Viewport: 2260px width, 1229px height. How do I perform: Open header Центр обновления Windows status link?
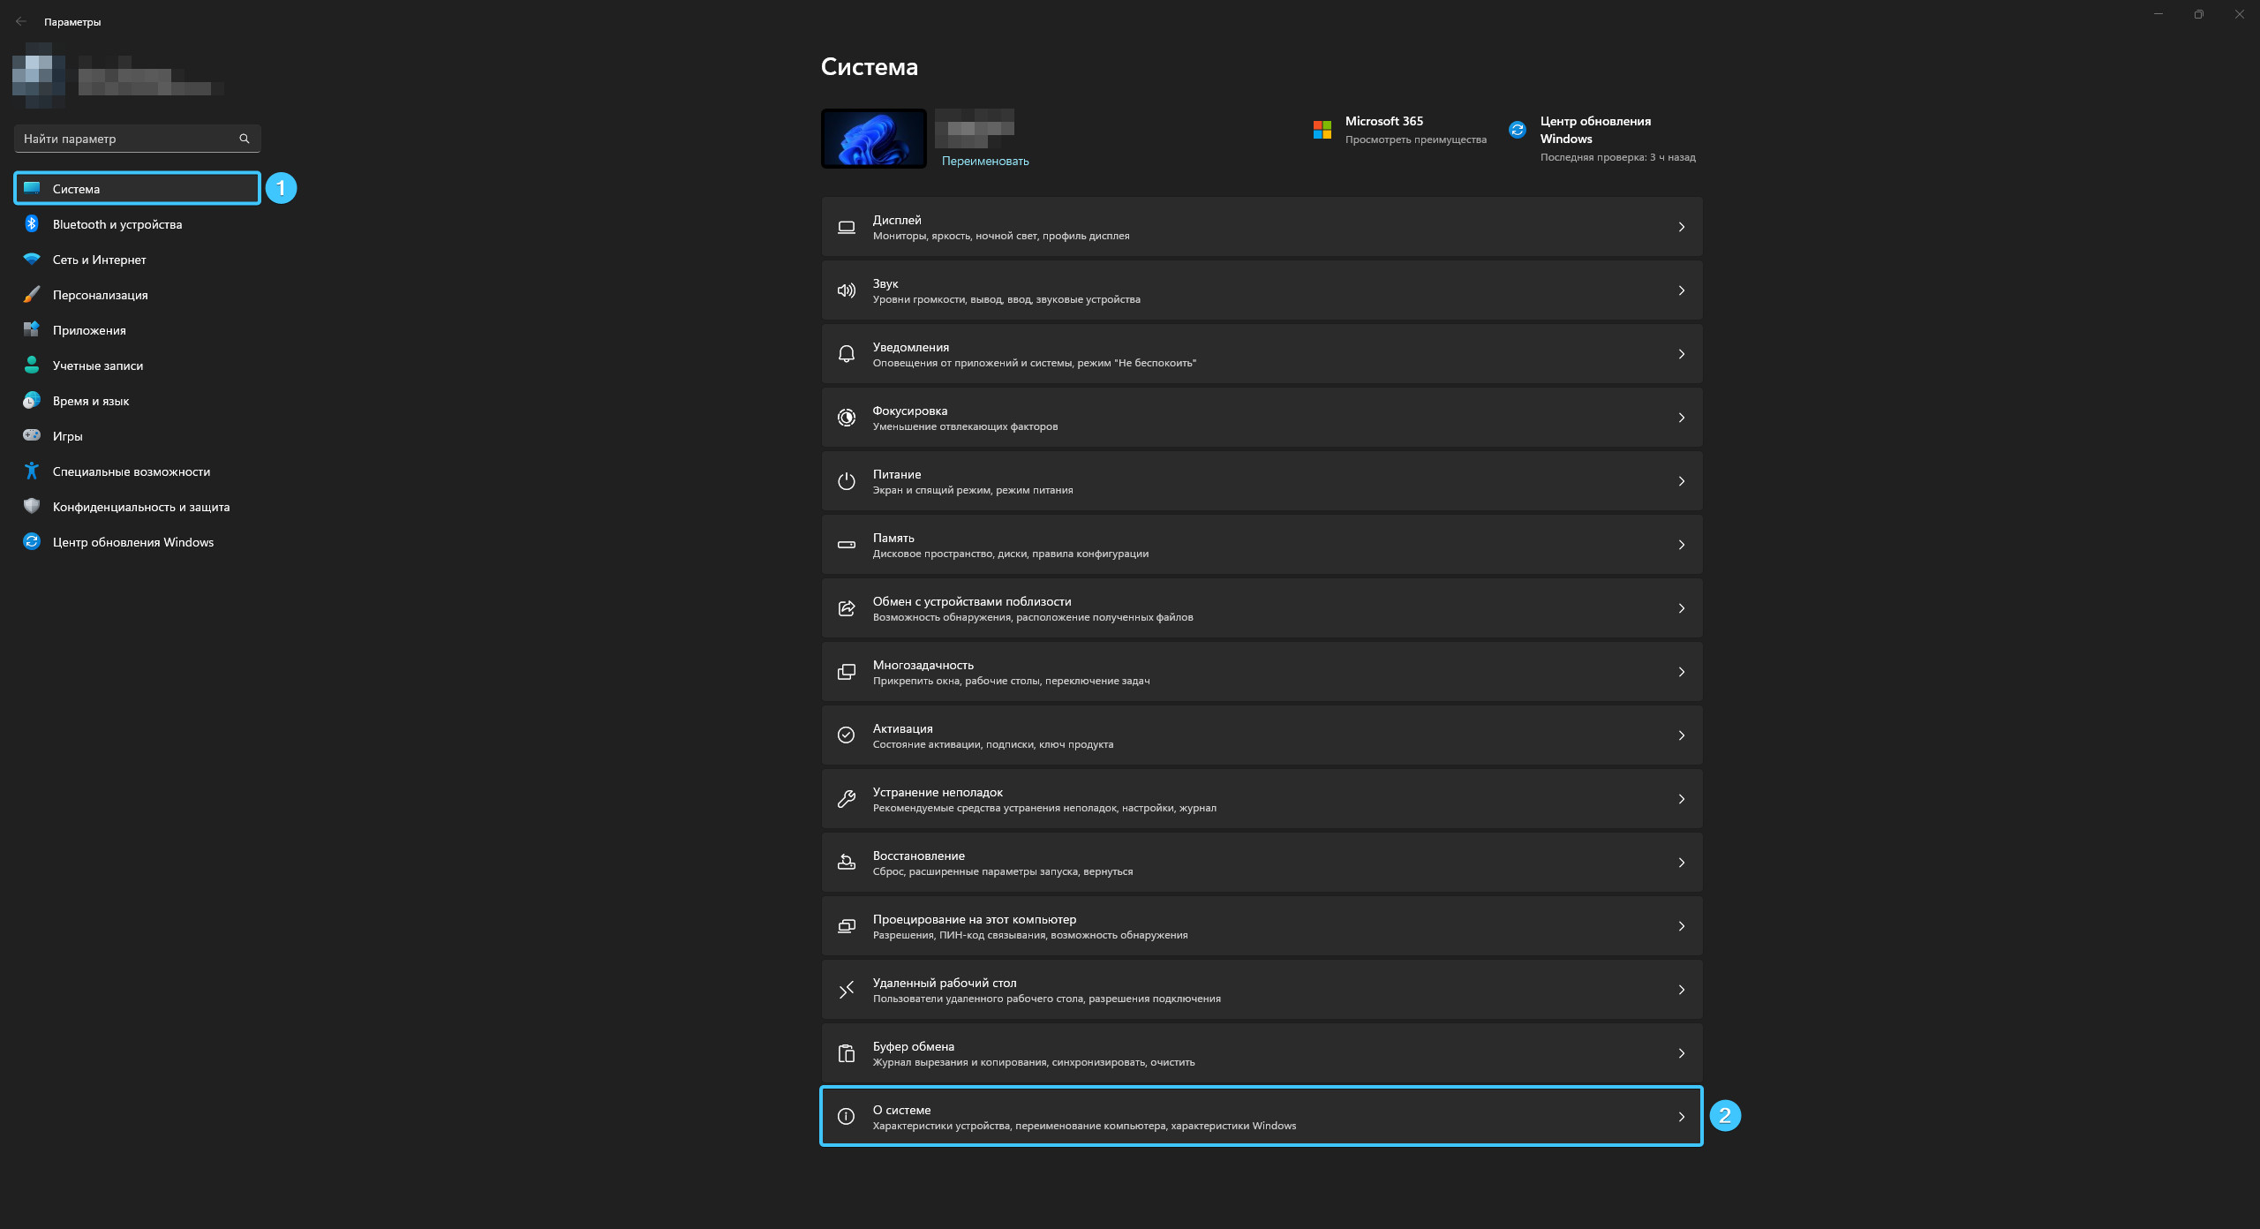tap(1603, 139)
